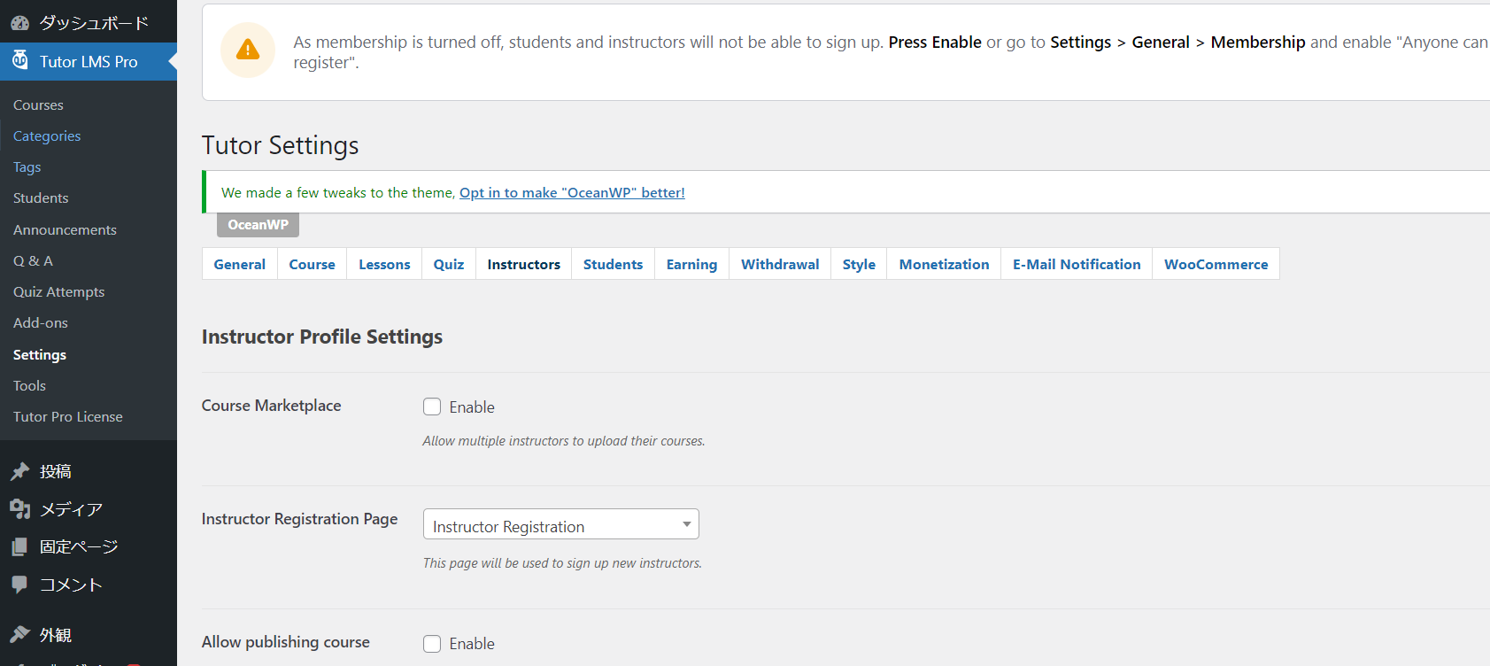This screenshot has width=1490, height=666.
Task: Open the WooCommerce settings tab
Action: point(1216,264)
